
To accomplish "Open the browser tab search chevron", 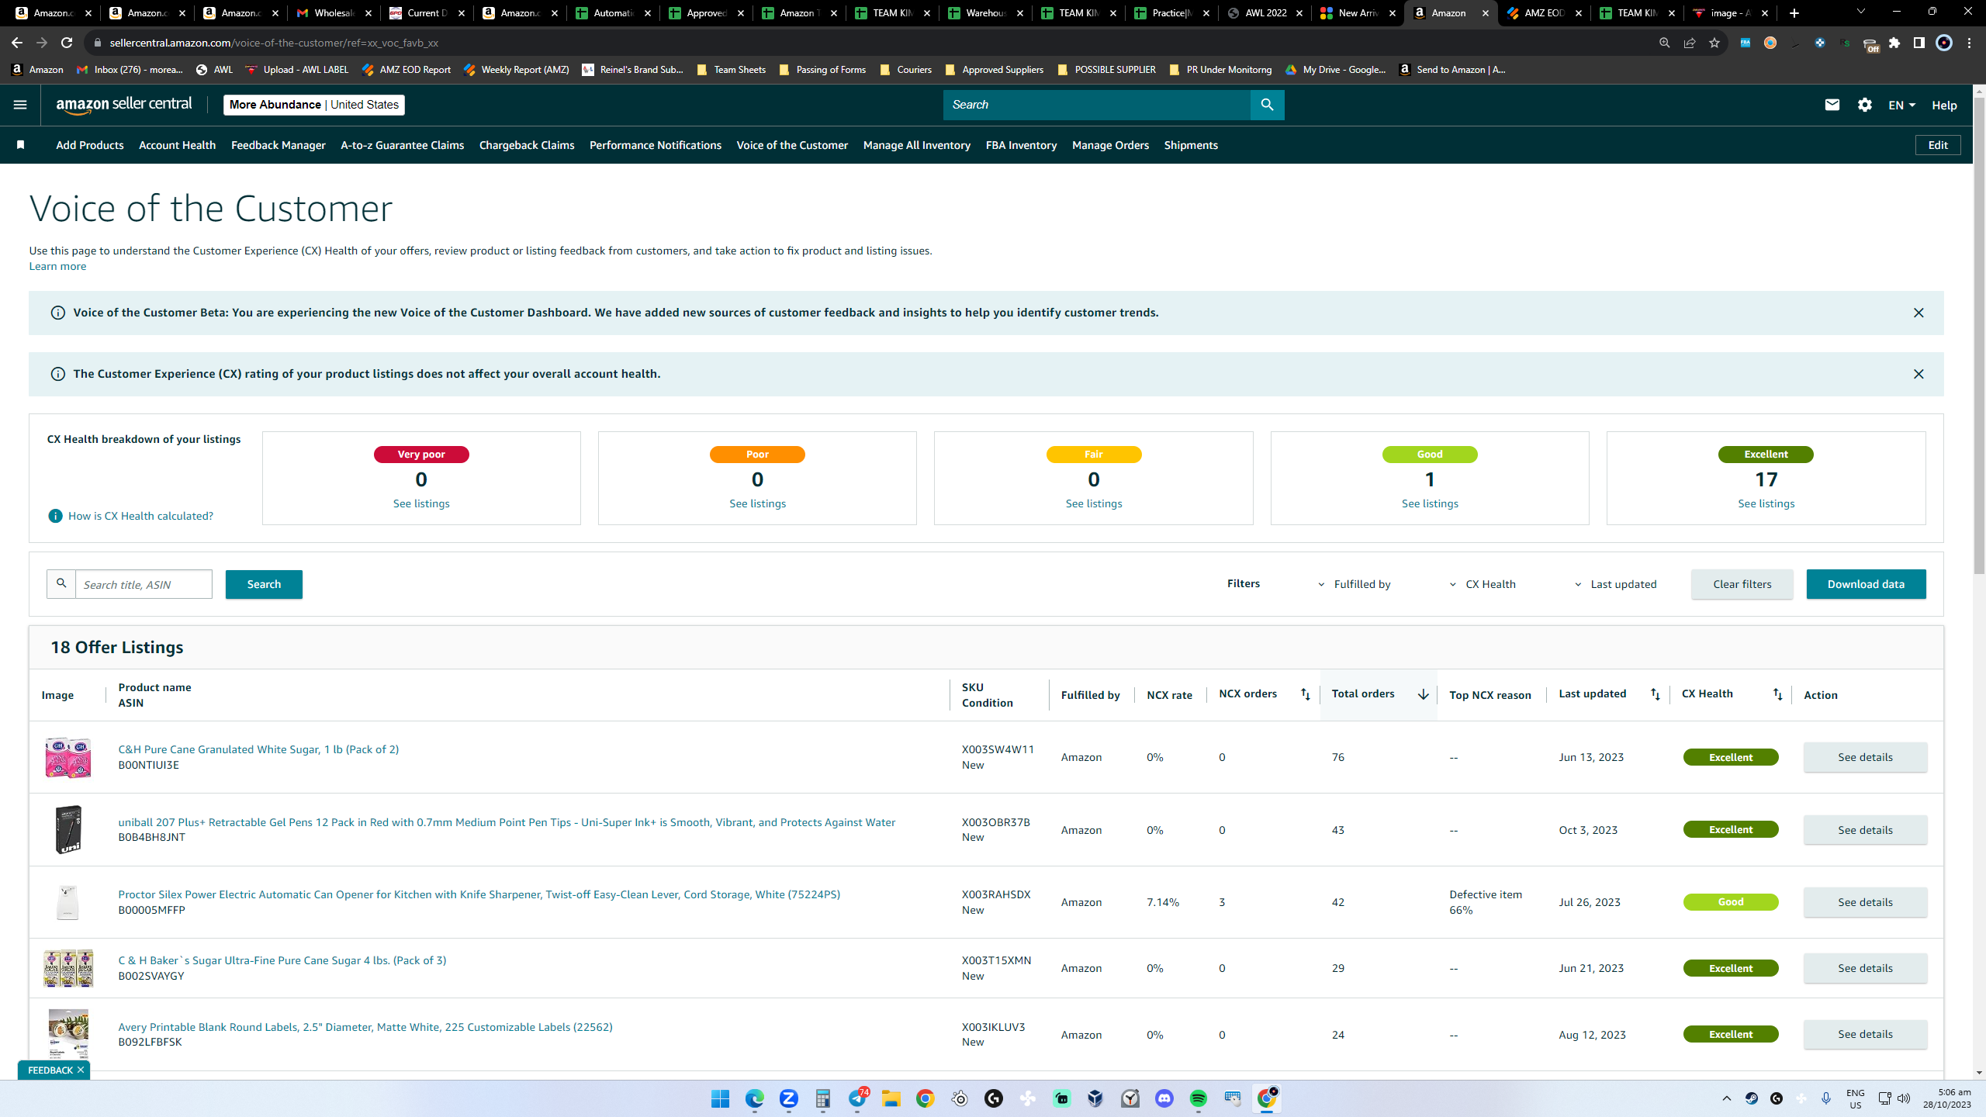I will pos(1860,12).
